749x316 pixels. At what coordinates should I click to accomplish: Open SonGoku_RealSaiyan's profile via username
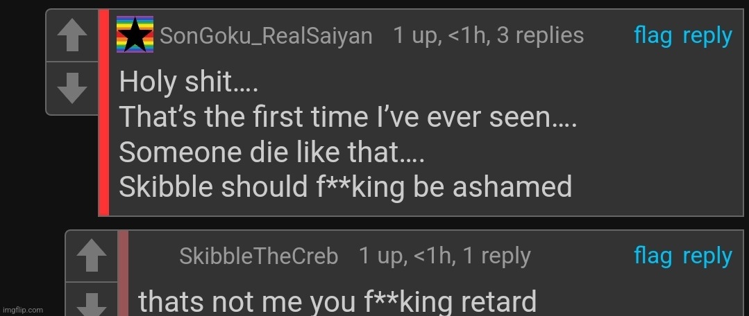(266, 36)
